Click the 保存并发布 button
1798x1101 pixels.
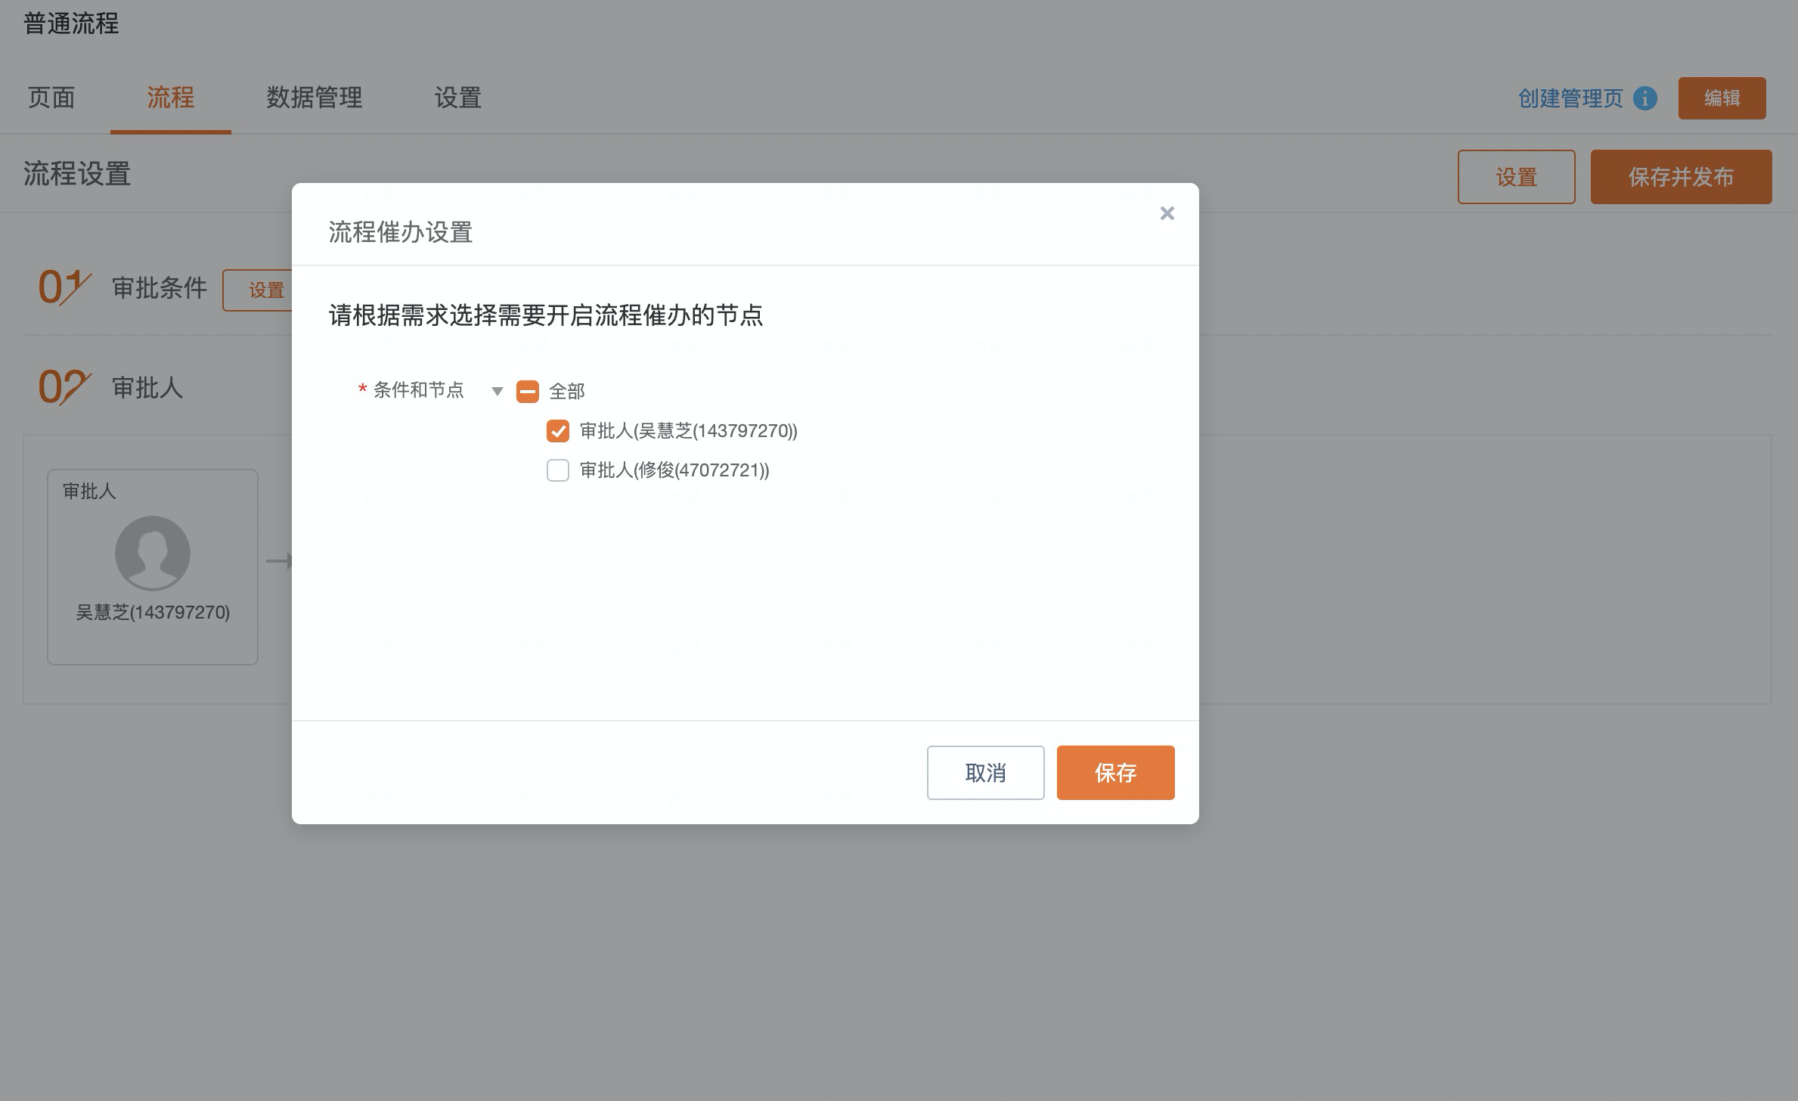pyautogui.click(x=1680, y=177)
